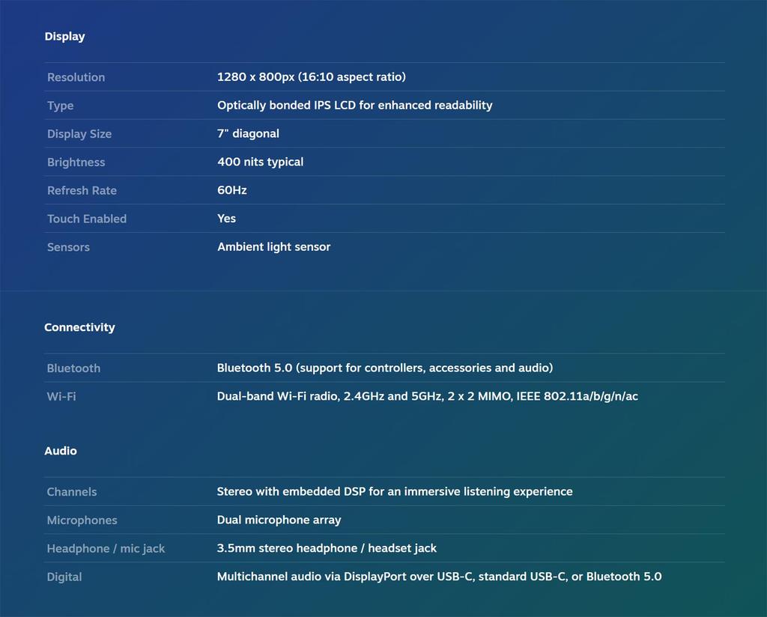Viewport: 767px width, 617px height.
Task: Click the Bluetooth 5.0 support description
Action: (384, 368)
